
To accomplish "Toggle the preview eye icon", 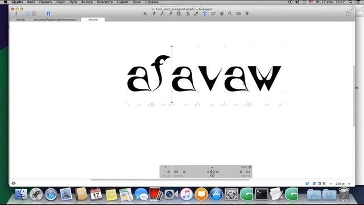I will [14, 183].
